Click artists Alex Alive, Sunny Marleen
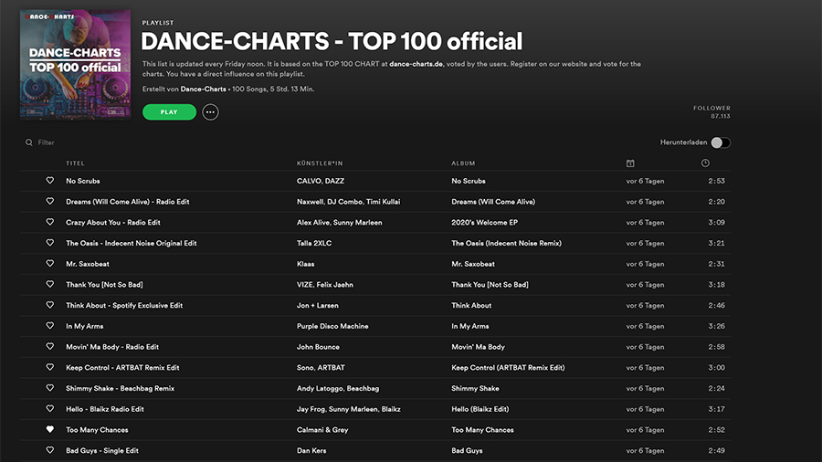Viewport: 822px width, 462px height. point(339,223)
